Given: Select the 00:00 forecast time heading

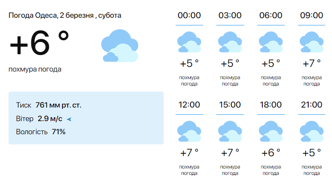Looking at the screenshot, I should (x=189, y=16).
